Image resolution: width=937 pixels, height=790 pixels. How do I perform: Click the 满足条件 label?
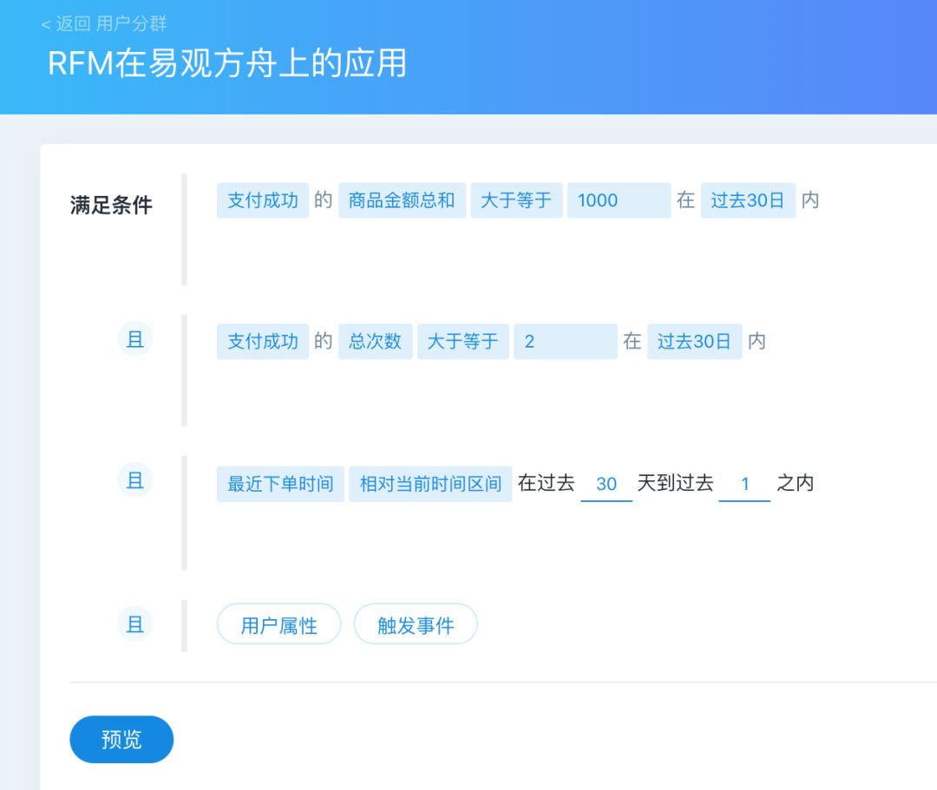pyautogui.click(x=111, y=205)
